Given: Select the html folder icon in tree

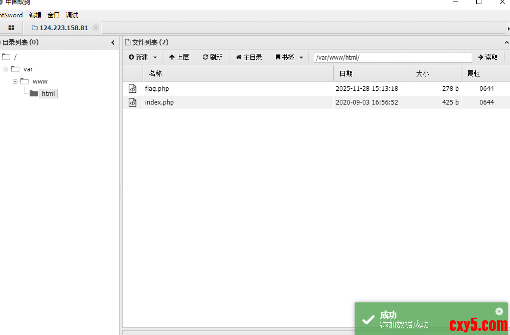Looking at the screenshot, I should pyautogui.click(x=34, y=93).
